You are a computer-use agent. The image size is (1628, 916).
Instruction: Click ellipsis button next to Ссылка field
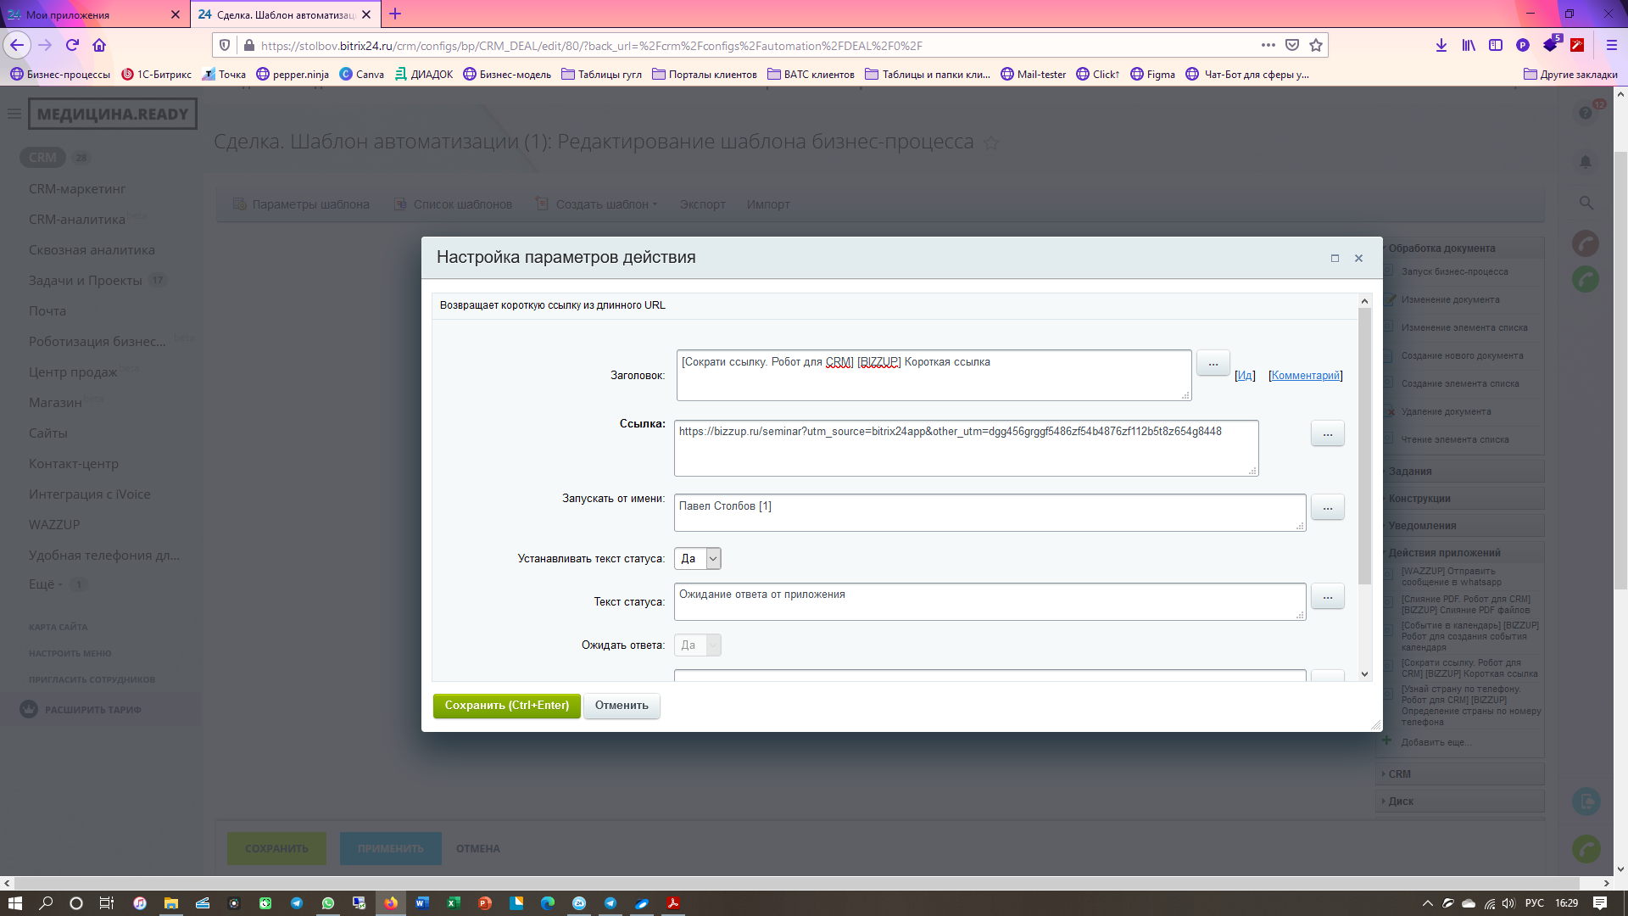click(1327, 434)
